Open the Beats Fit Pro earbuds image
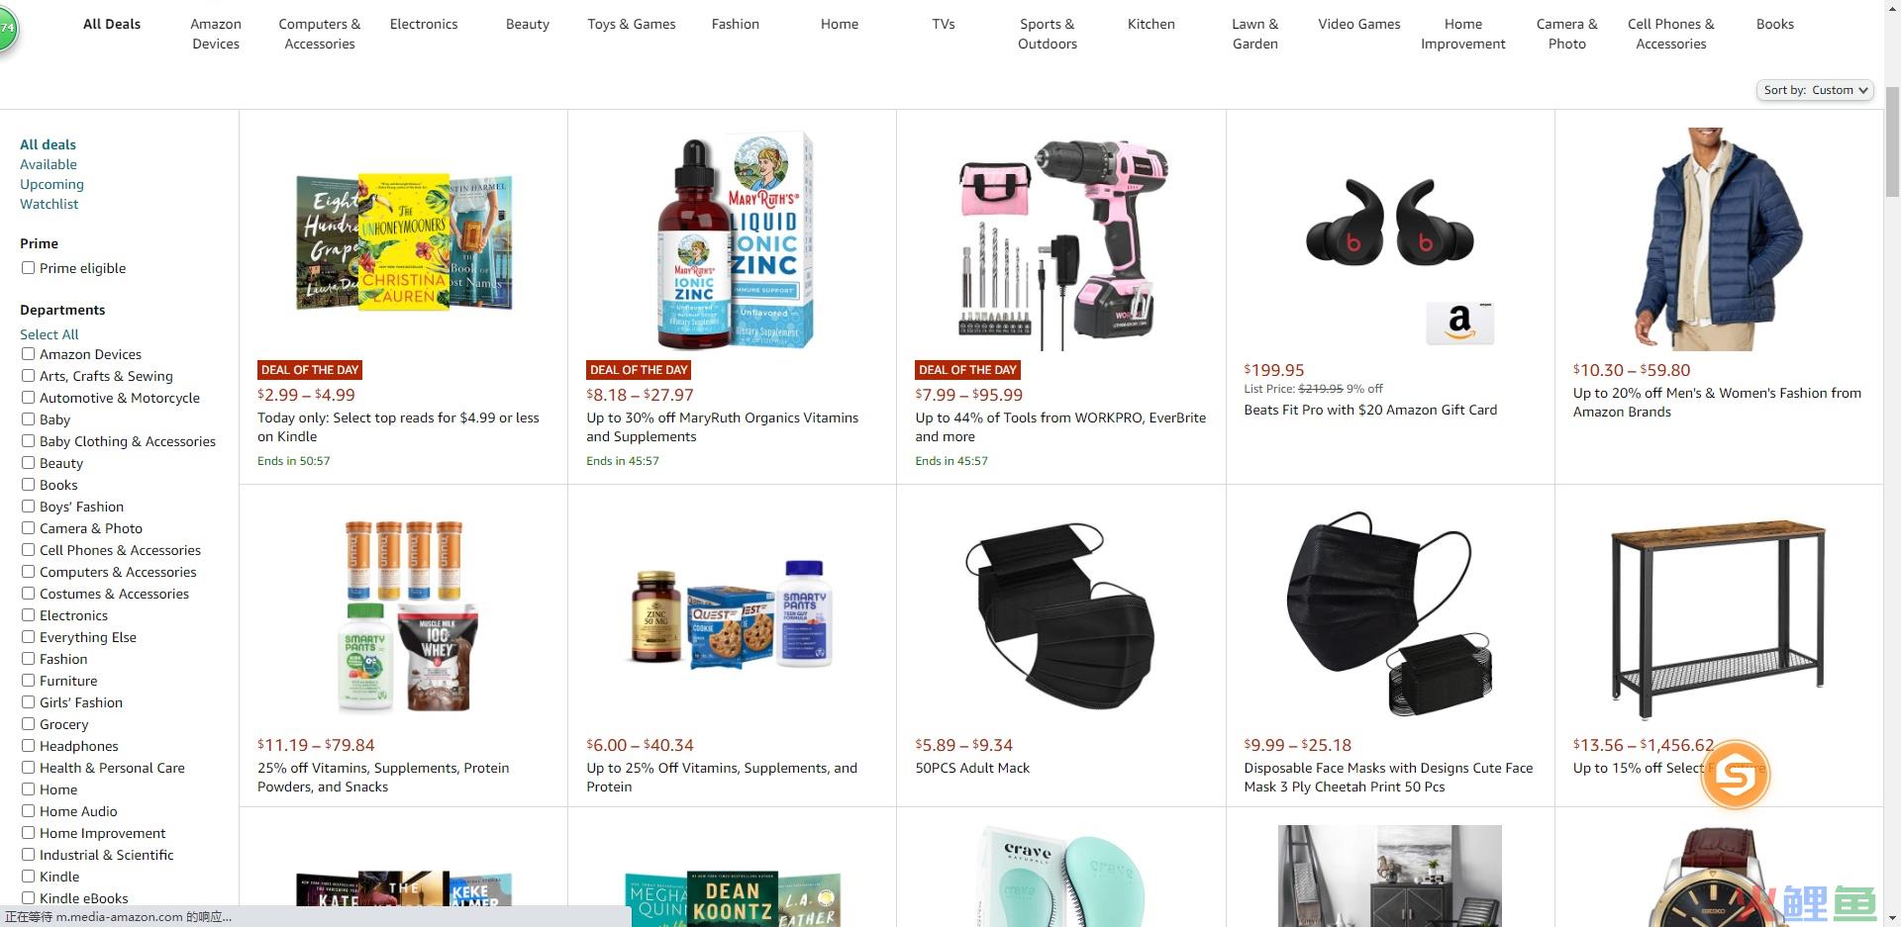The height and width of the screenshot is (927, 1901). click(1390, 222)
